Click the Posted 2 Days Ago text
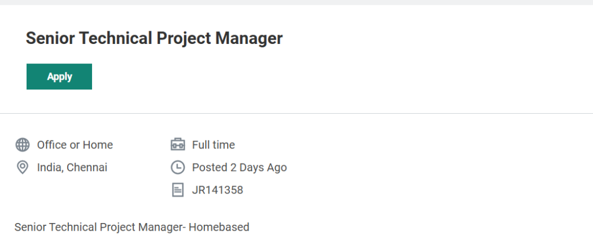The width and height of the screenshot is (593, 245). pyautogui.click(x=239, y=168)
